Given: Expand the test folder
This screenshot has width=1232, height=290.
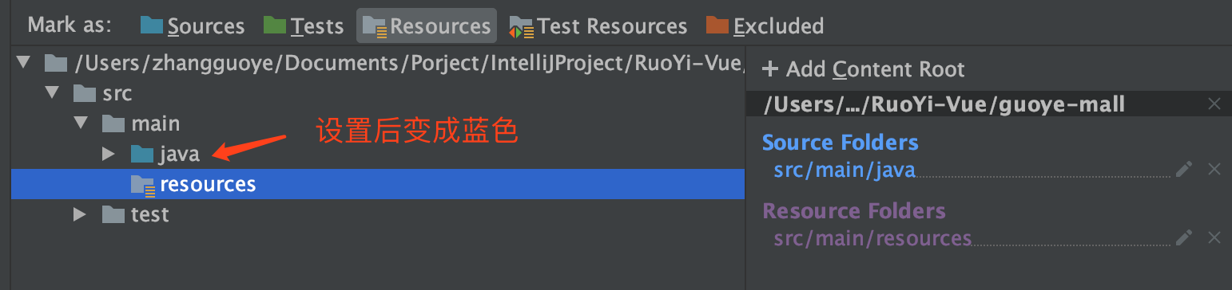Looking at the screenshot, I should tap(79, 214).
